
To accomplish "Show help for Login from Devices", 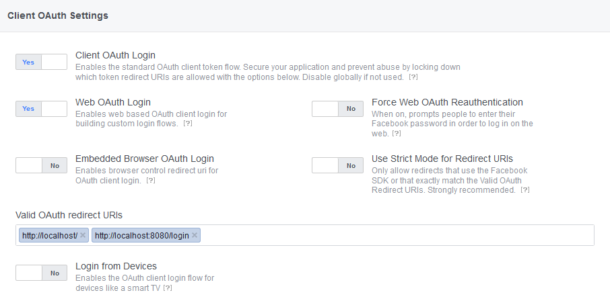I will (168, 288).
